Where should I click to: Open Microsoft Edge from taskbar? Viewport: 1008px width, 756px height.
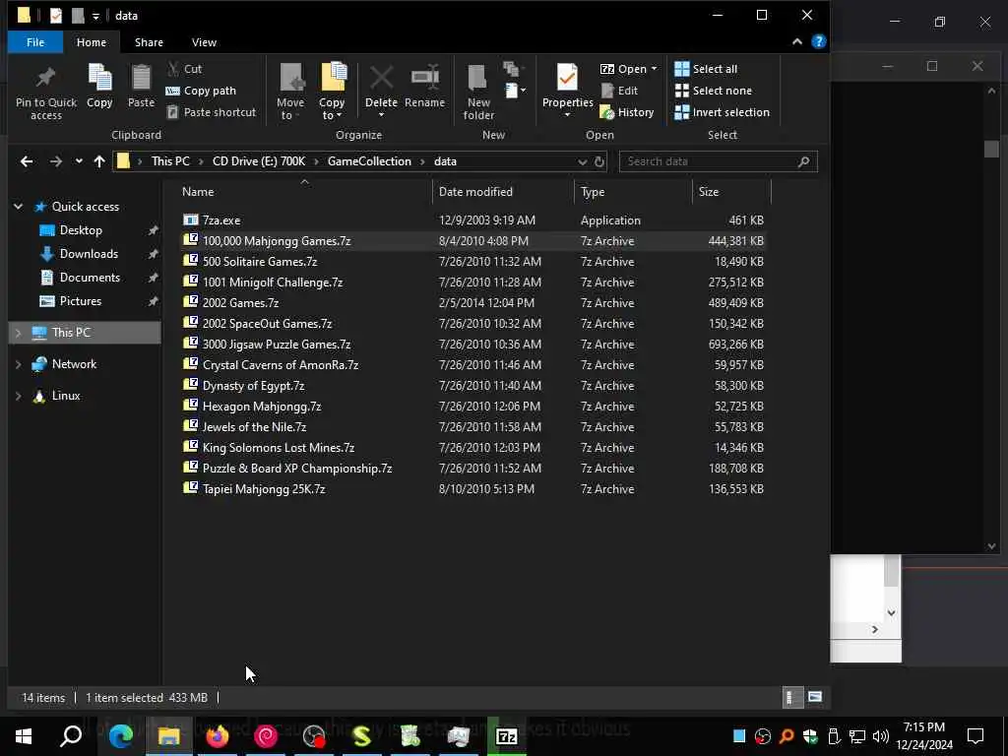point(120,736)
